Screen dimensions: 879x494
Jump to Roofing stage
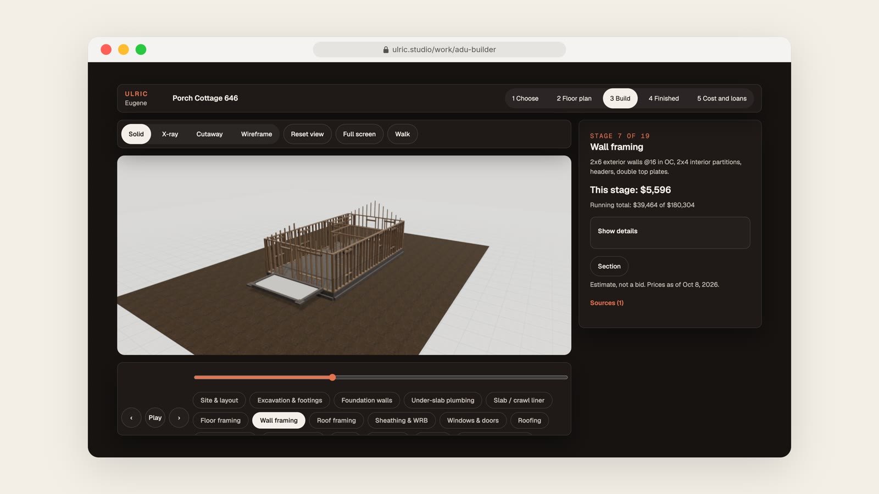[530, 420]
